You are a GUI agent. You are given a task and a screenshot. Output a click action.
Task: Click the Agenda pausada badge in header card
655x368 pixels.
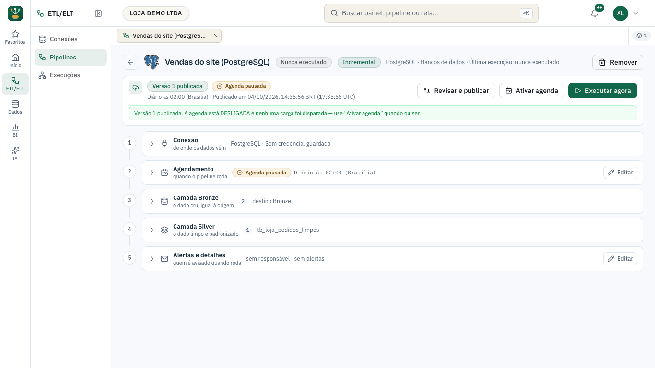point(241,86)
